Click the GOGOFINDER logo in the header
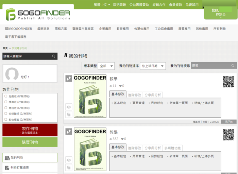The width and height of the screenshot is (238, 174). click(x=38, y=15)
